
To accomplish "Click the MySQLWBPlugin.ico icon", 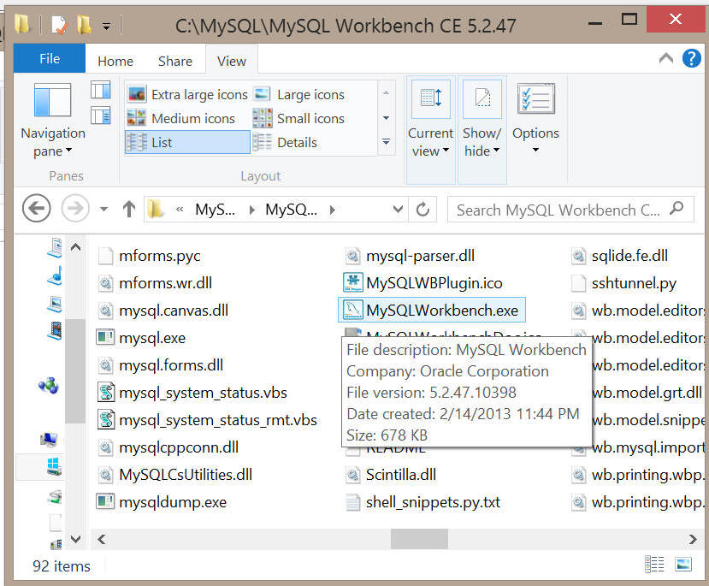I will tap(352, 283).
